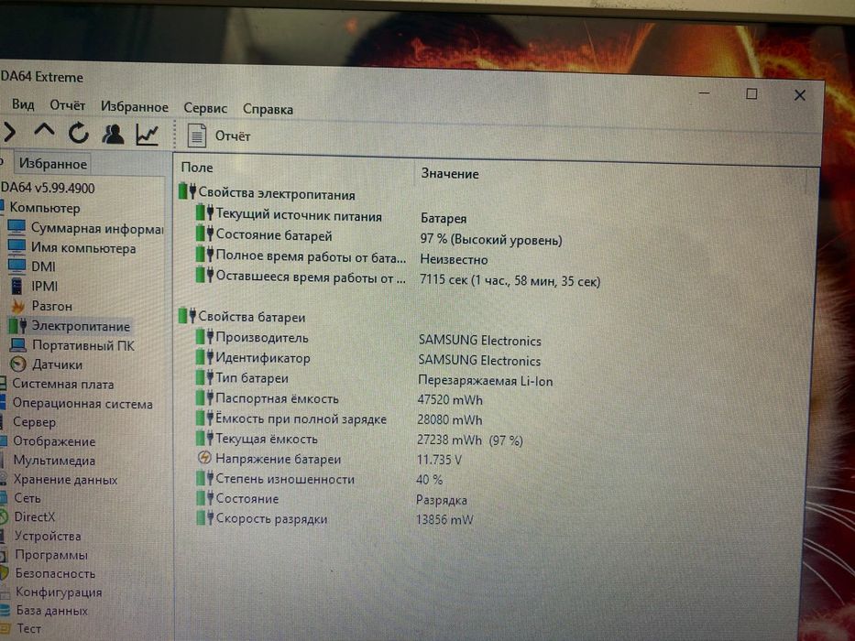The width and height of the screenshot is (855, 641).
Task: Select Отображение tree item
Action: (54, 441)
